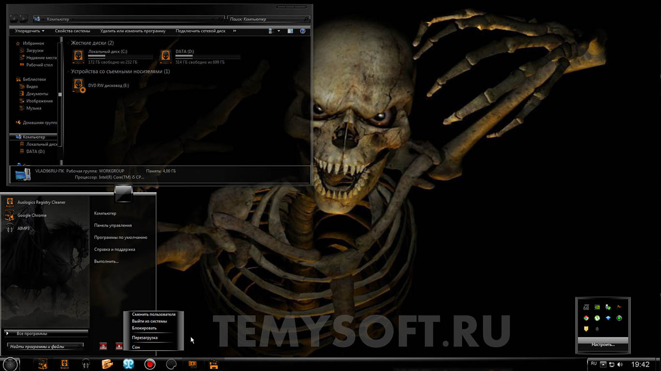This screenshot has height=371, width=661.
Task: Toggle the preview pane button in Explorer toolbar
Action: point(290,31)
